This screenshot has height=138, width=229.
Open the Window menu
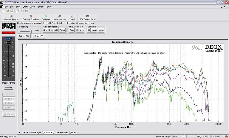pyautogui.click(x=41, y=7)
